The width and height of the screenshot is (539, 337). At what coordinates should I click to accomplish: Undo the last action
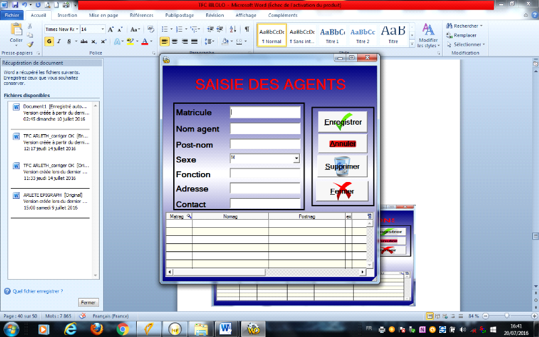[24, 5]
